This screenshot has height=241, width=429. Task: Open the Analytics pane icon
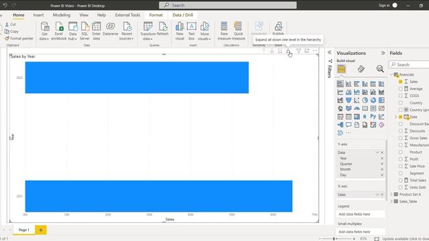click(380, 69)
